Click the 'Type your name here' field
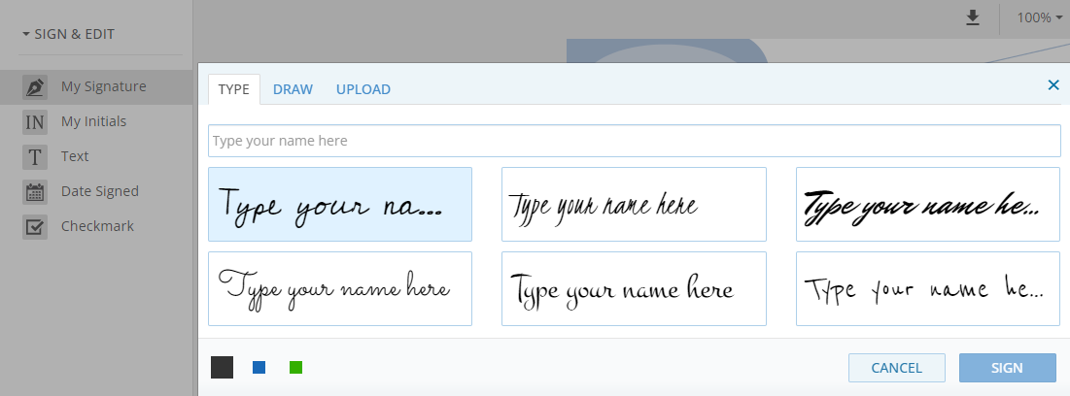 click(x=634, y=141)
